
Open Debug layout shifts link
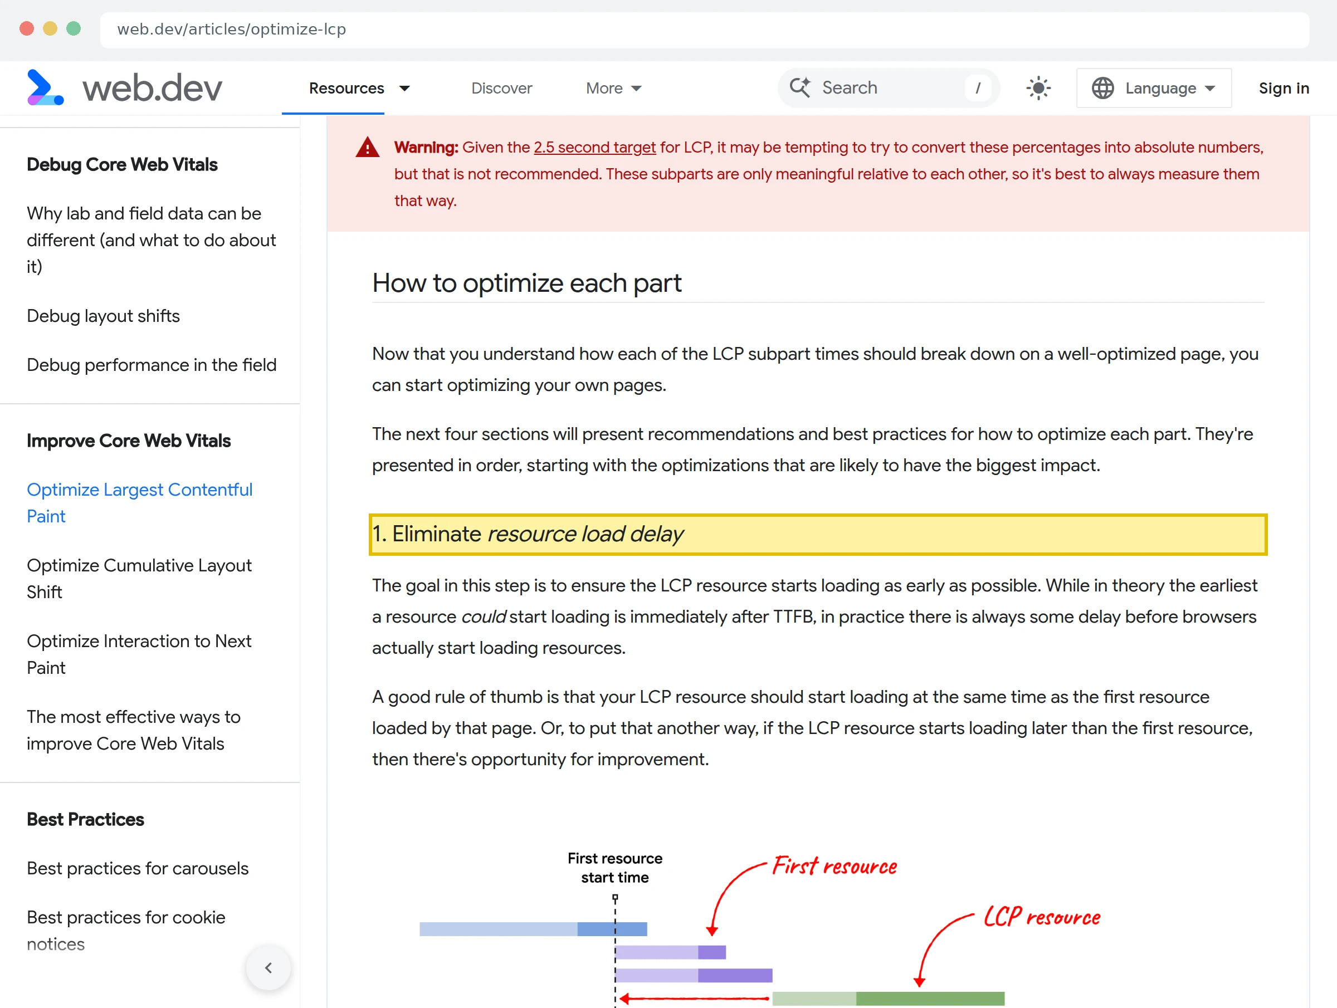(104, 315)
